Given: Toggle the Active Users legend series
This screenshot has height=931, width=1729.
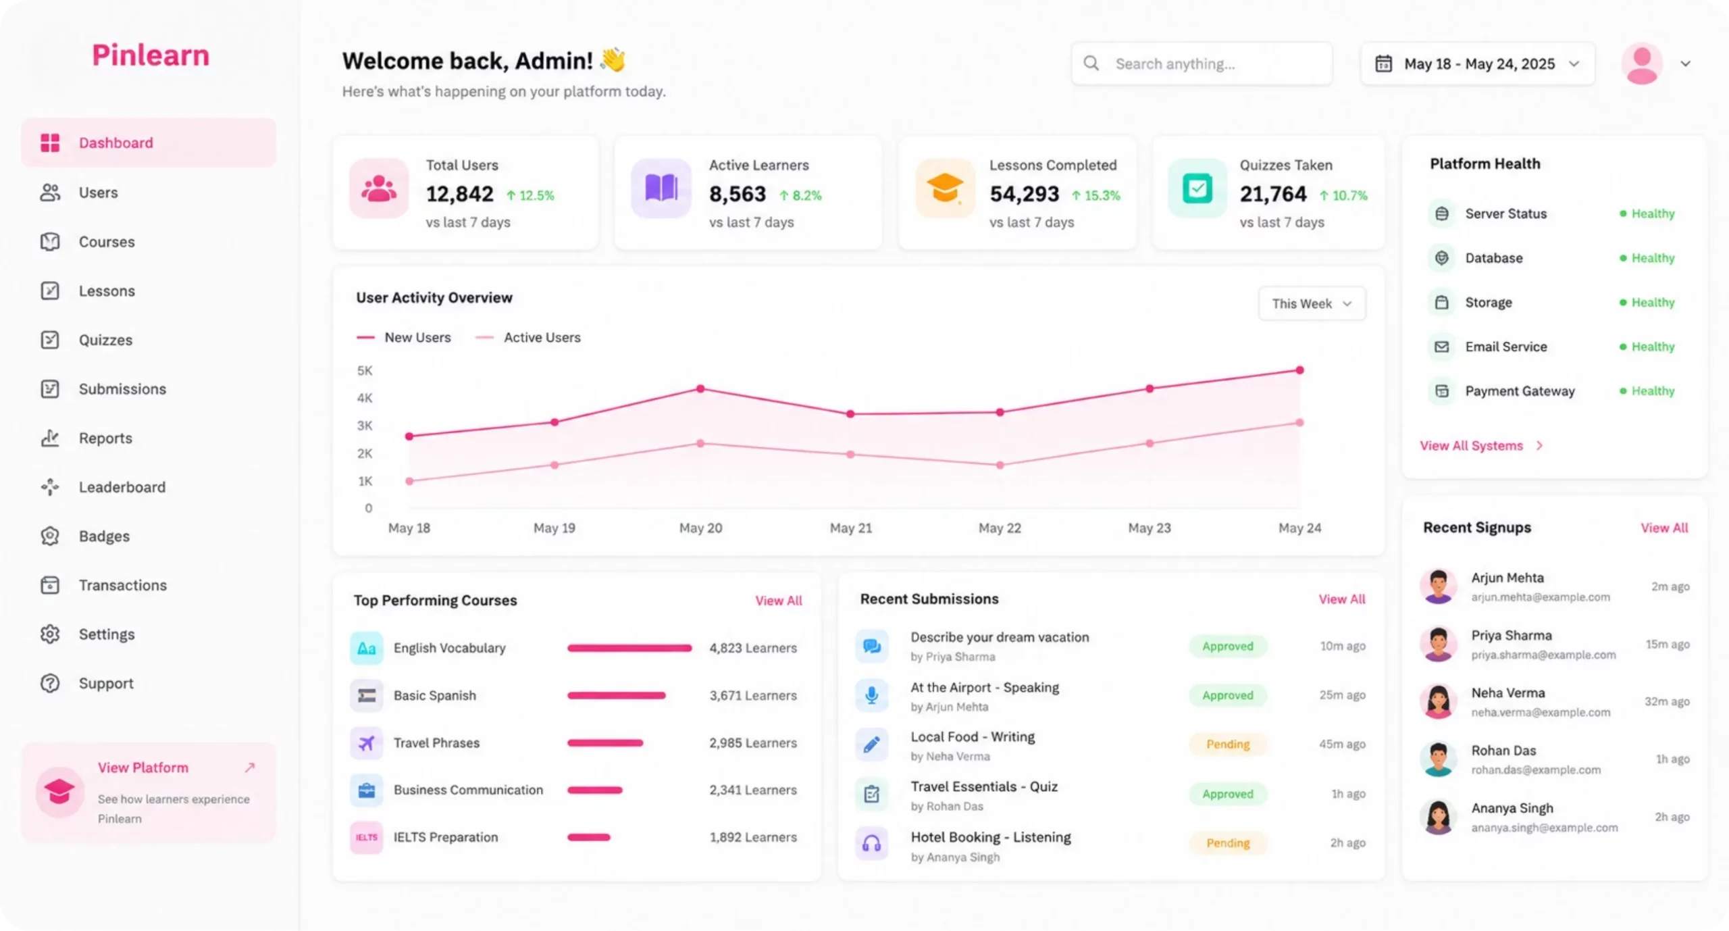Looking at the screenshot, I should coord(528,337).
